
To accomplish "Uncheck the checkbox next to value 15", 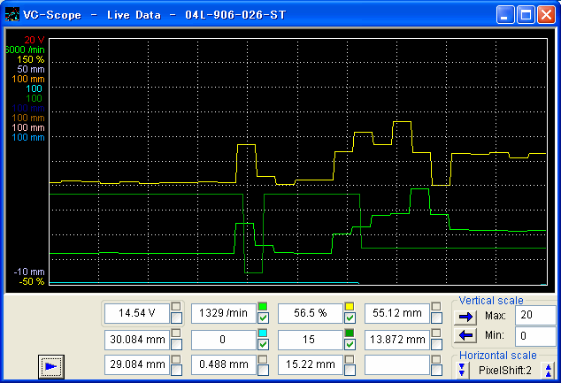I will 350,344.
